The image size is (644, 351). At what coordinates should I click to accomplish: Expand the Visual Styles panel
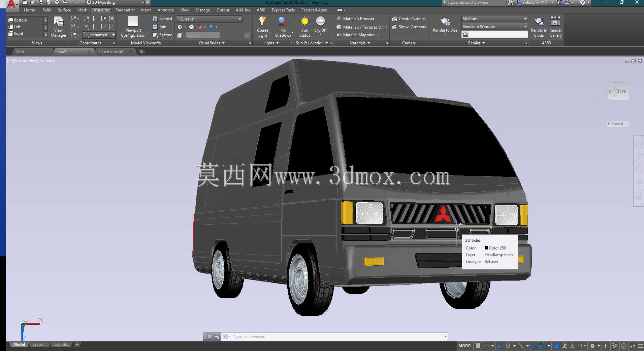pyautogui.click(x=212, y=43)
